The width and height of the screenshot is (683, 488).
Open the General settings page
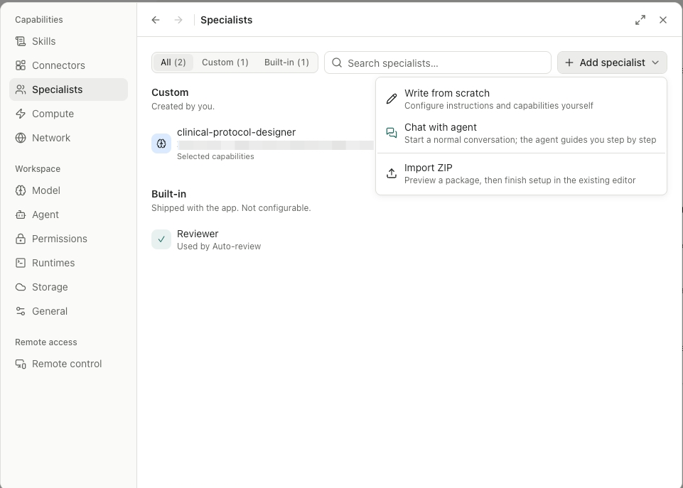pyautogui.click(x=68, y=311)
